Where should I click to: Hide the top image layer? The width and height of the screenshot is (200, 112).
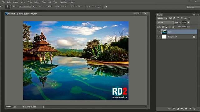click(158, 32)
